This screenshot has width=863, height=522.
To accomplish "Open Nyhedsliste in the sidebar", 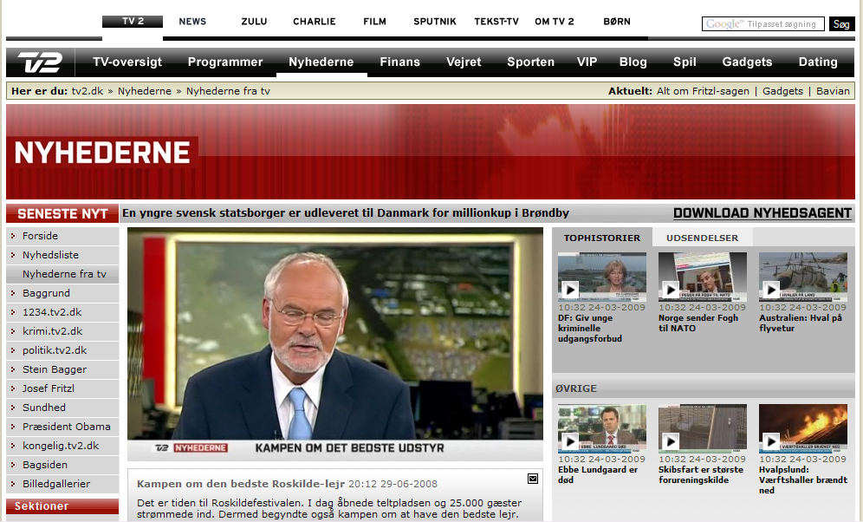I will click(62, 255).
